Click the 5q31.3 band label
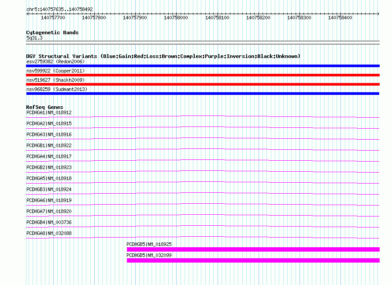The width and height of the screenshot is (392, 285). [34, 38]
